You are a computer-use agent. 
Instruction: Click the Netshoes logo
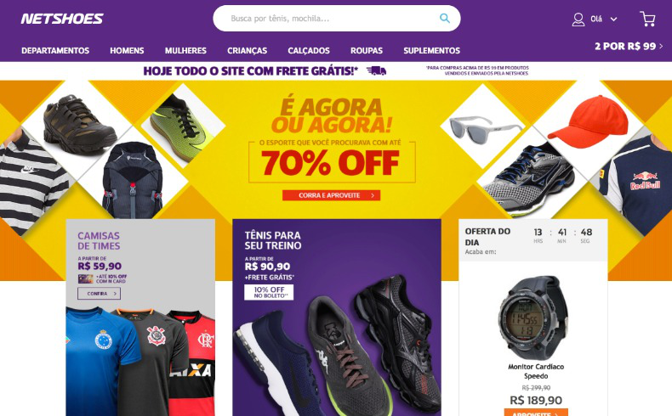(x=62, y=19)
